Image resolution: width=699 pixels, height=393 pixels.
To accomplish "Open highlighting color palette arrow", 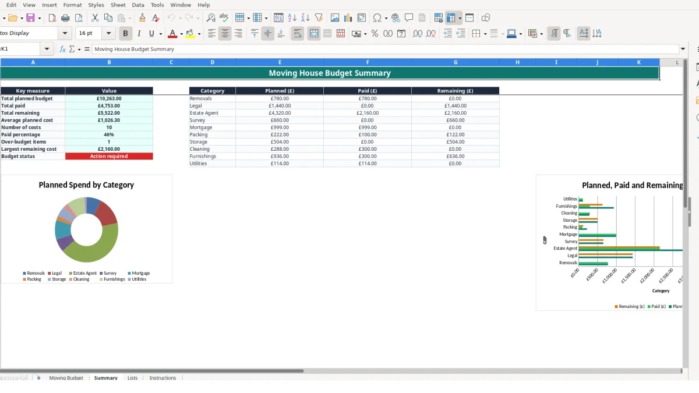I will pos(199,34).
